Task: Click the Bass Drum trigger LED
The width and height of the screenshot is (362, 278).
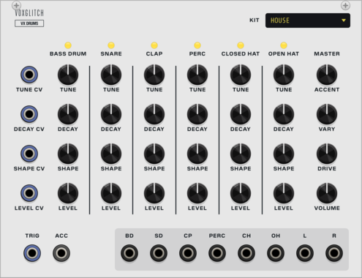Action: click(x=68, y=45)
